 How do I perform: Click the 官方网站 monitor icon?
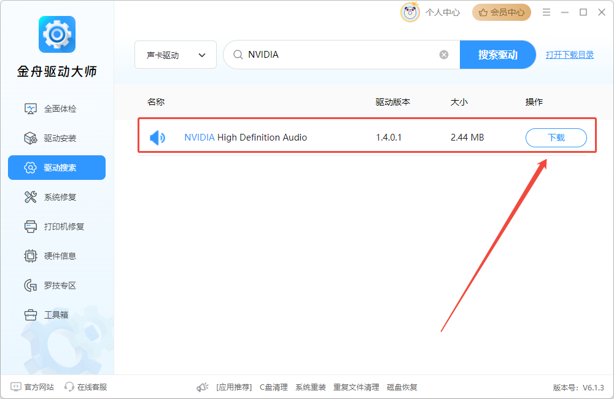pos(16,387)
